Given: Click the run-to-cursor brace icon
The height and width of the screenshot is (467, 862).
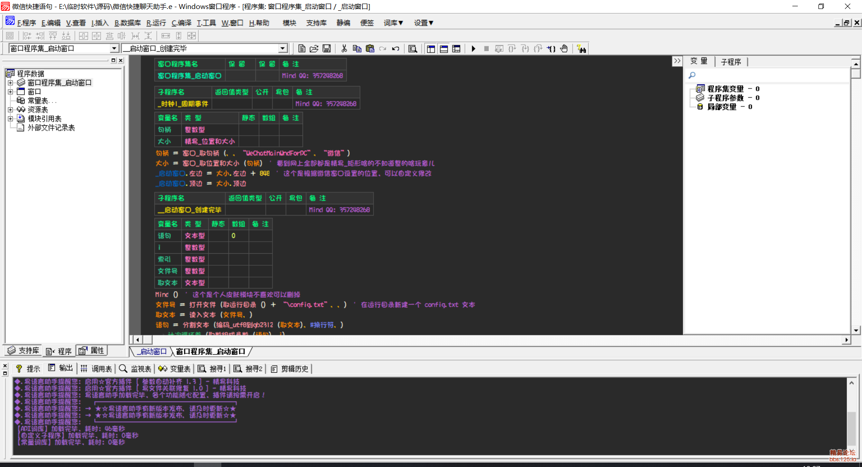Looking at the screenshot, I should (551, 48).
